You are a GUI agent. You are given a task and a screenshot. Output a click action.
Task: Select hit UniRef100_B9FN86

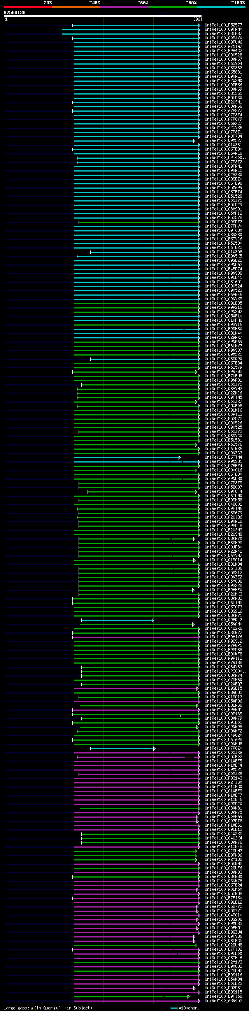click(x=223, y=855)
